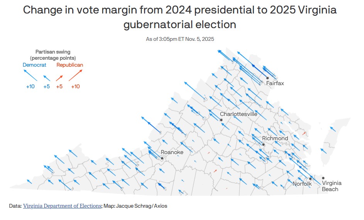
Task: Click the Richmond city marker dot
Action: pos(263,144)
